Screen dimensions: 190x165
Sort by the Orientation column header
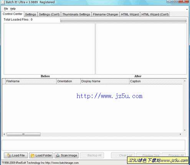(68, 81)
